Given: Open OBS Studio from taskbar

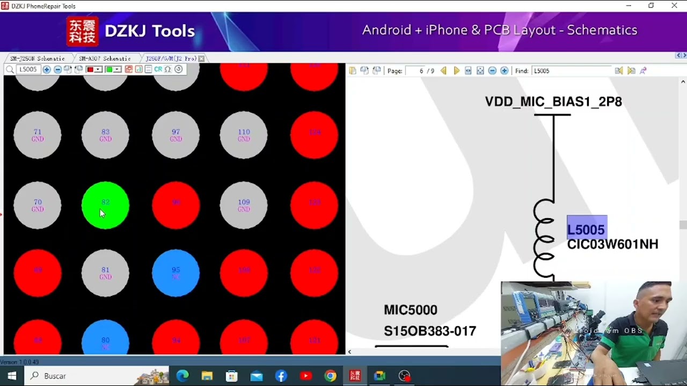Looking at the screenshot, I should pos(404,376).
